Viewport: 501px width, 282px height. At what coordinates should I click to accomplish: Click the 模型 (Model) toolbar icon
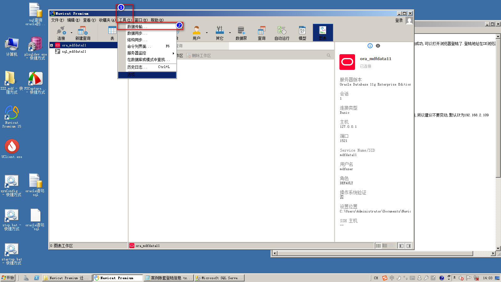pos(302,33)
